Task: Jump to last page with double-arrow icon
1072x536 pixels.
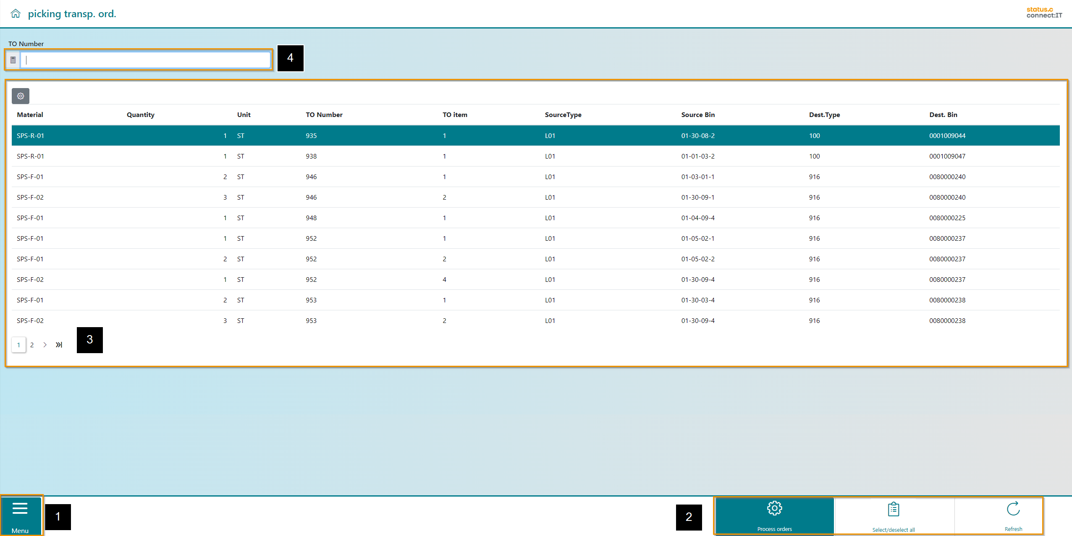Action: tap(59, 345)
